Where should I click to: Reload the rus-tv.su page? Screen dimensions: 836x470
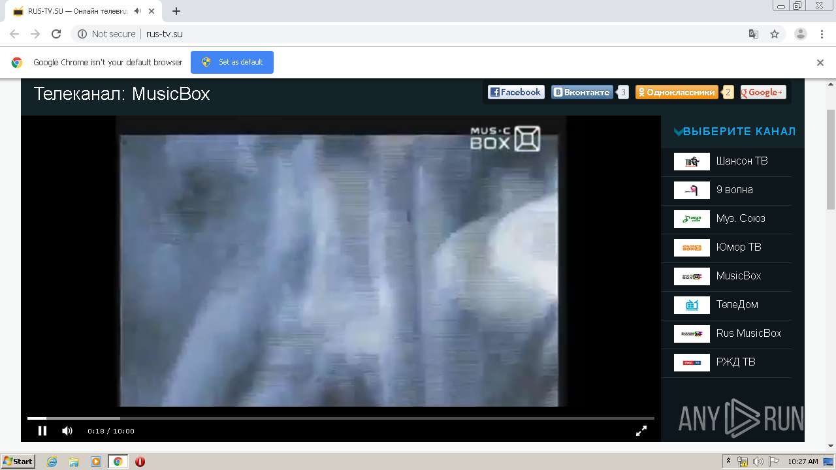[56, 34]
